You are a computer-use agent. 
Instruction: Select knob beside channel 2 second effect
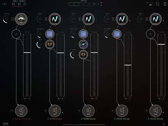[40, 44]
